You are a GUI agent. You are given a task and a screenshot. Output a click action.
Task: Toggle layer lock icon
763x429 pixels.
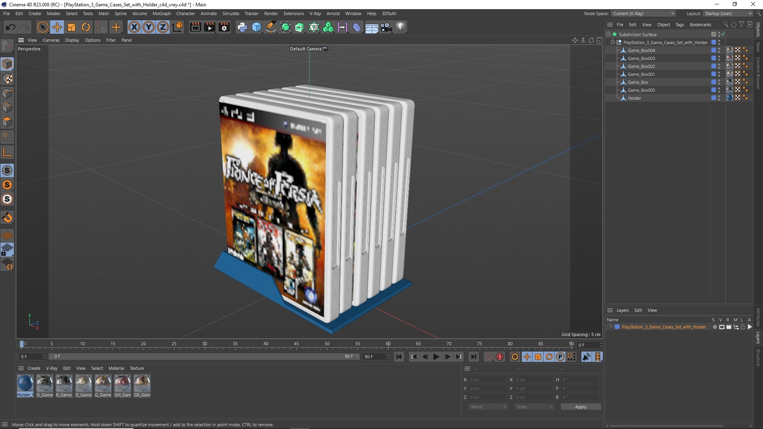pos(743,327)
